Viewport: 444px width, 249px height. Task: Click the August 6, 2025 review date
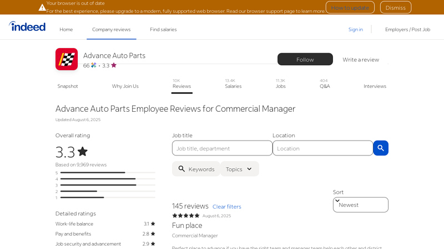[216, 216]
